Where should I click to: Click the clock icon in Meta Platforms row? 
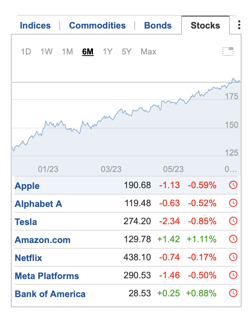[233, 275]
